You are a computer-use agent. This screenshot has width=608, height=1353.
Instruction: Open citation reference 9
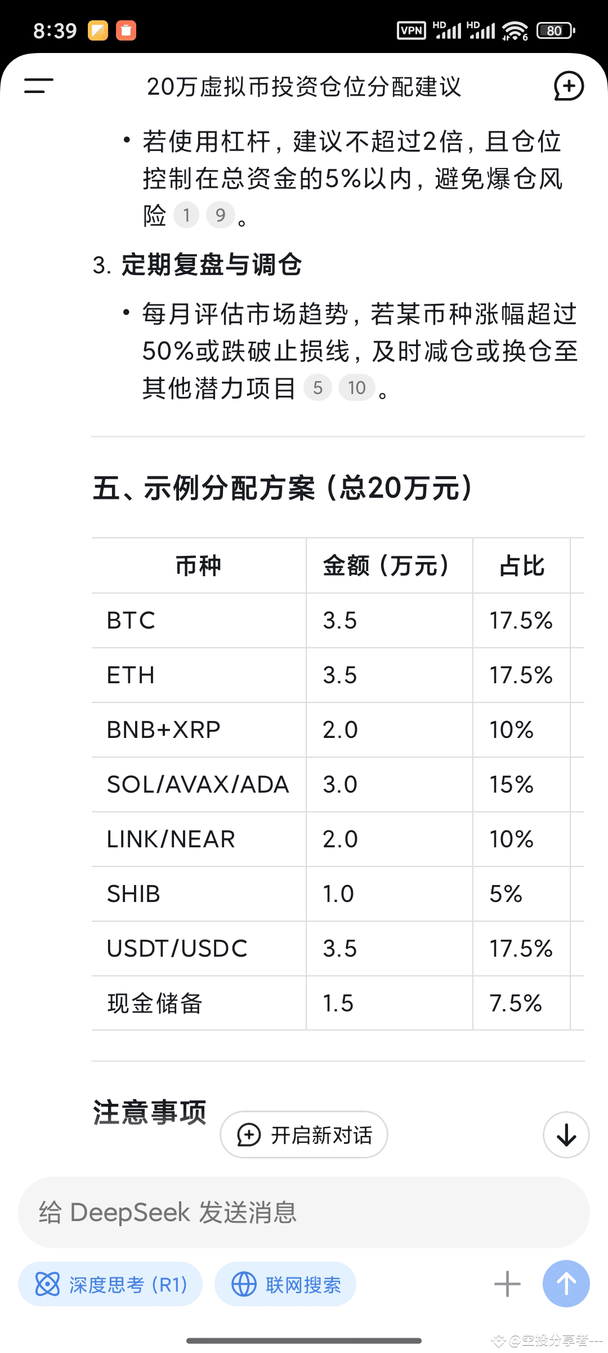click(x=220, y=215)
